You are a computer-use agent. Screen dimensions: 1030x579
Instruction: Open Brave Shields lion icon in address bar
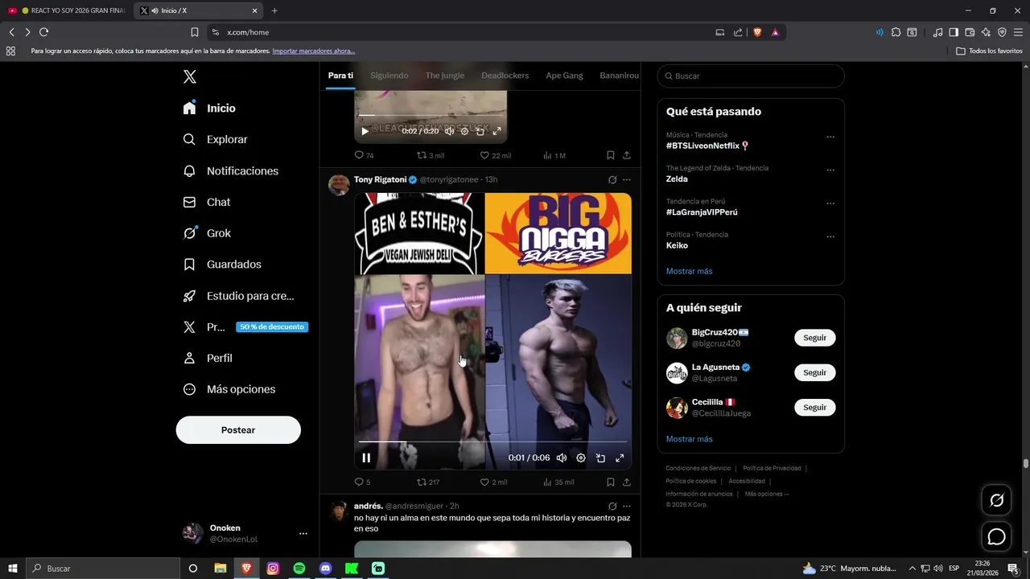(x=757, y=32)
